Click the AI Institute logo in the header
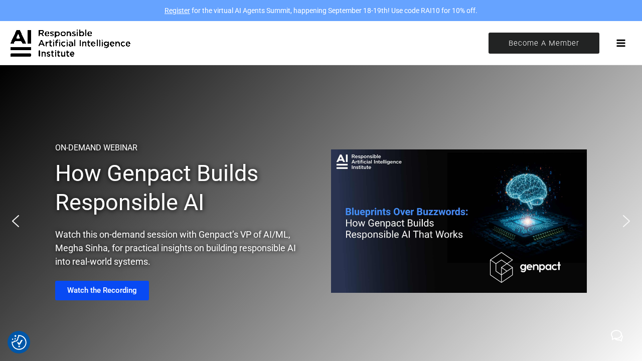The height and width of the screenshot is (361, 642). tap(20, 43)
